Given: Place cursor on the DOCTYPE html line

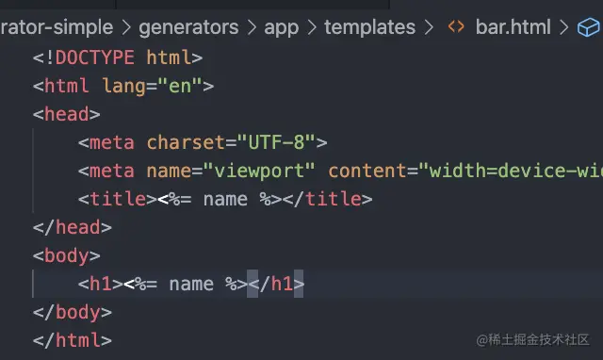Looking at the screenshot, I should [x=118, y=57].
